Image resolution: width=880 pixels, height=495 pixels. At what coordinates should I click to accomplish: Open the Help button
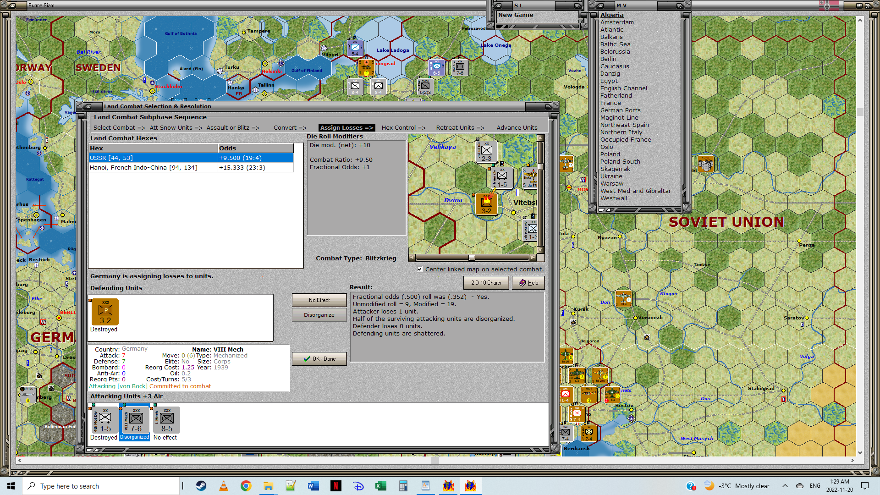coord(528,283)
